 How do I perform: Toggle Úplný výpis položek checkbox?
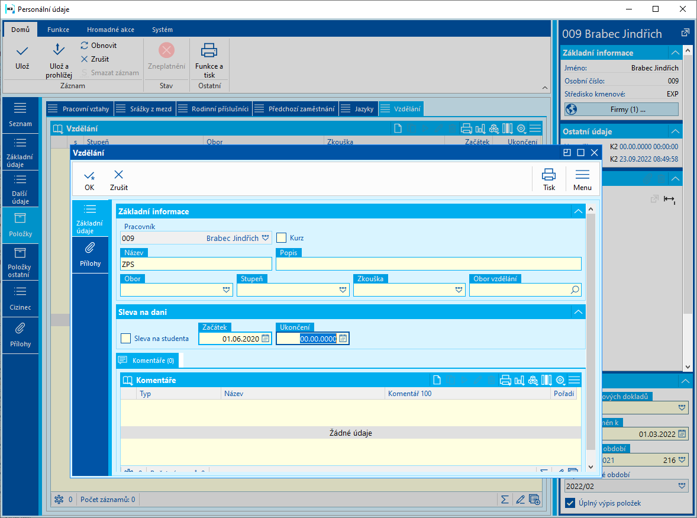point(570,503)
